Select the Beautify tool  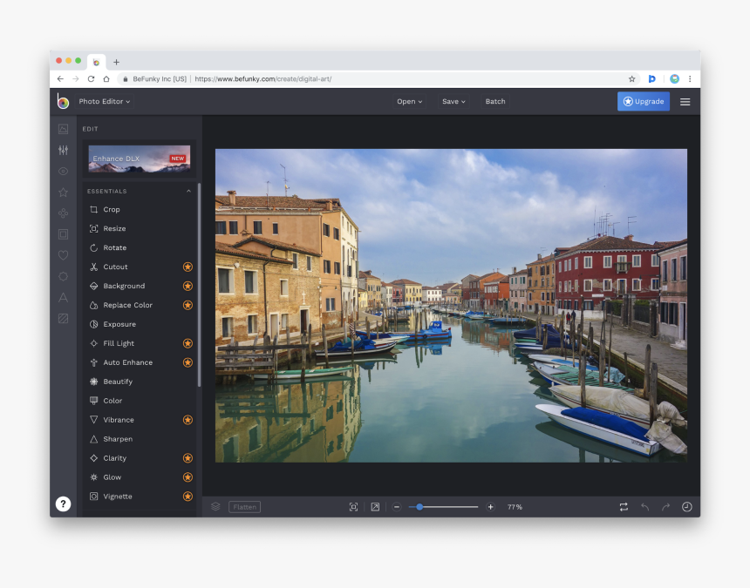point(140,382)
